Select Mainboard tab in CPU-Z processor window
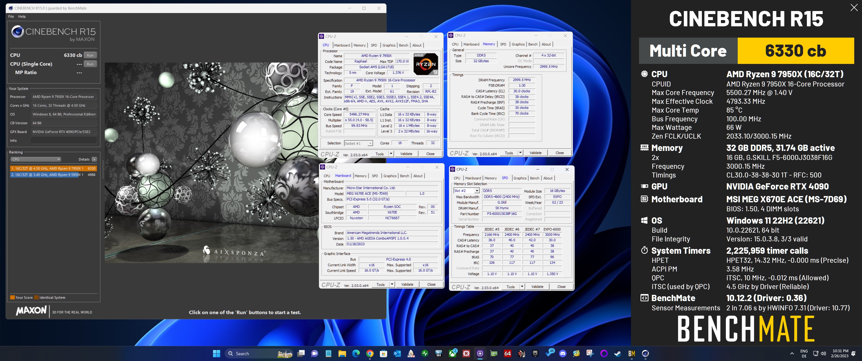This screenshot has width=862, height=361. pos(342,45)
